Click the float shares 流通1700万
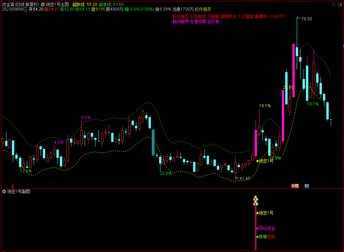 tap(183, 10)
